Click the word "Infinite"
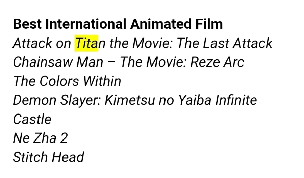The width and height of the screenshot is (304, 178). (x=236, y=100)
